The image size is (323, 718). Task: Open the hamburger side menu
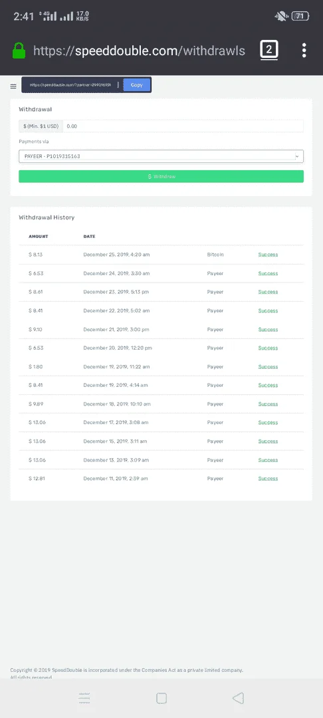pyautogui.click(x=13, y=86)
